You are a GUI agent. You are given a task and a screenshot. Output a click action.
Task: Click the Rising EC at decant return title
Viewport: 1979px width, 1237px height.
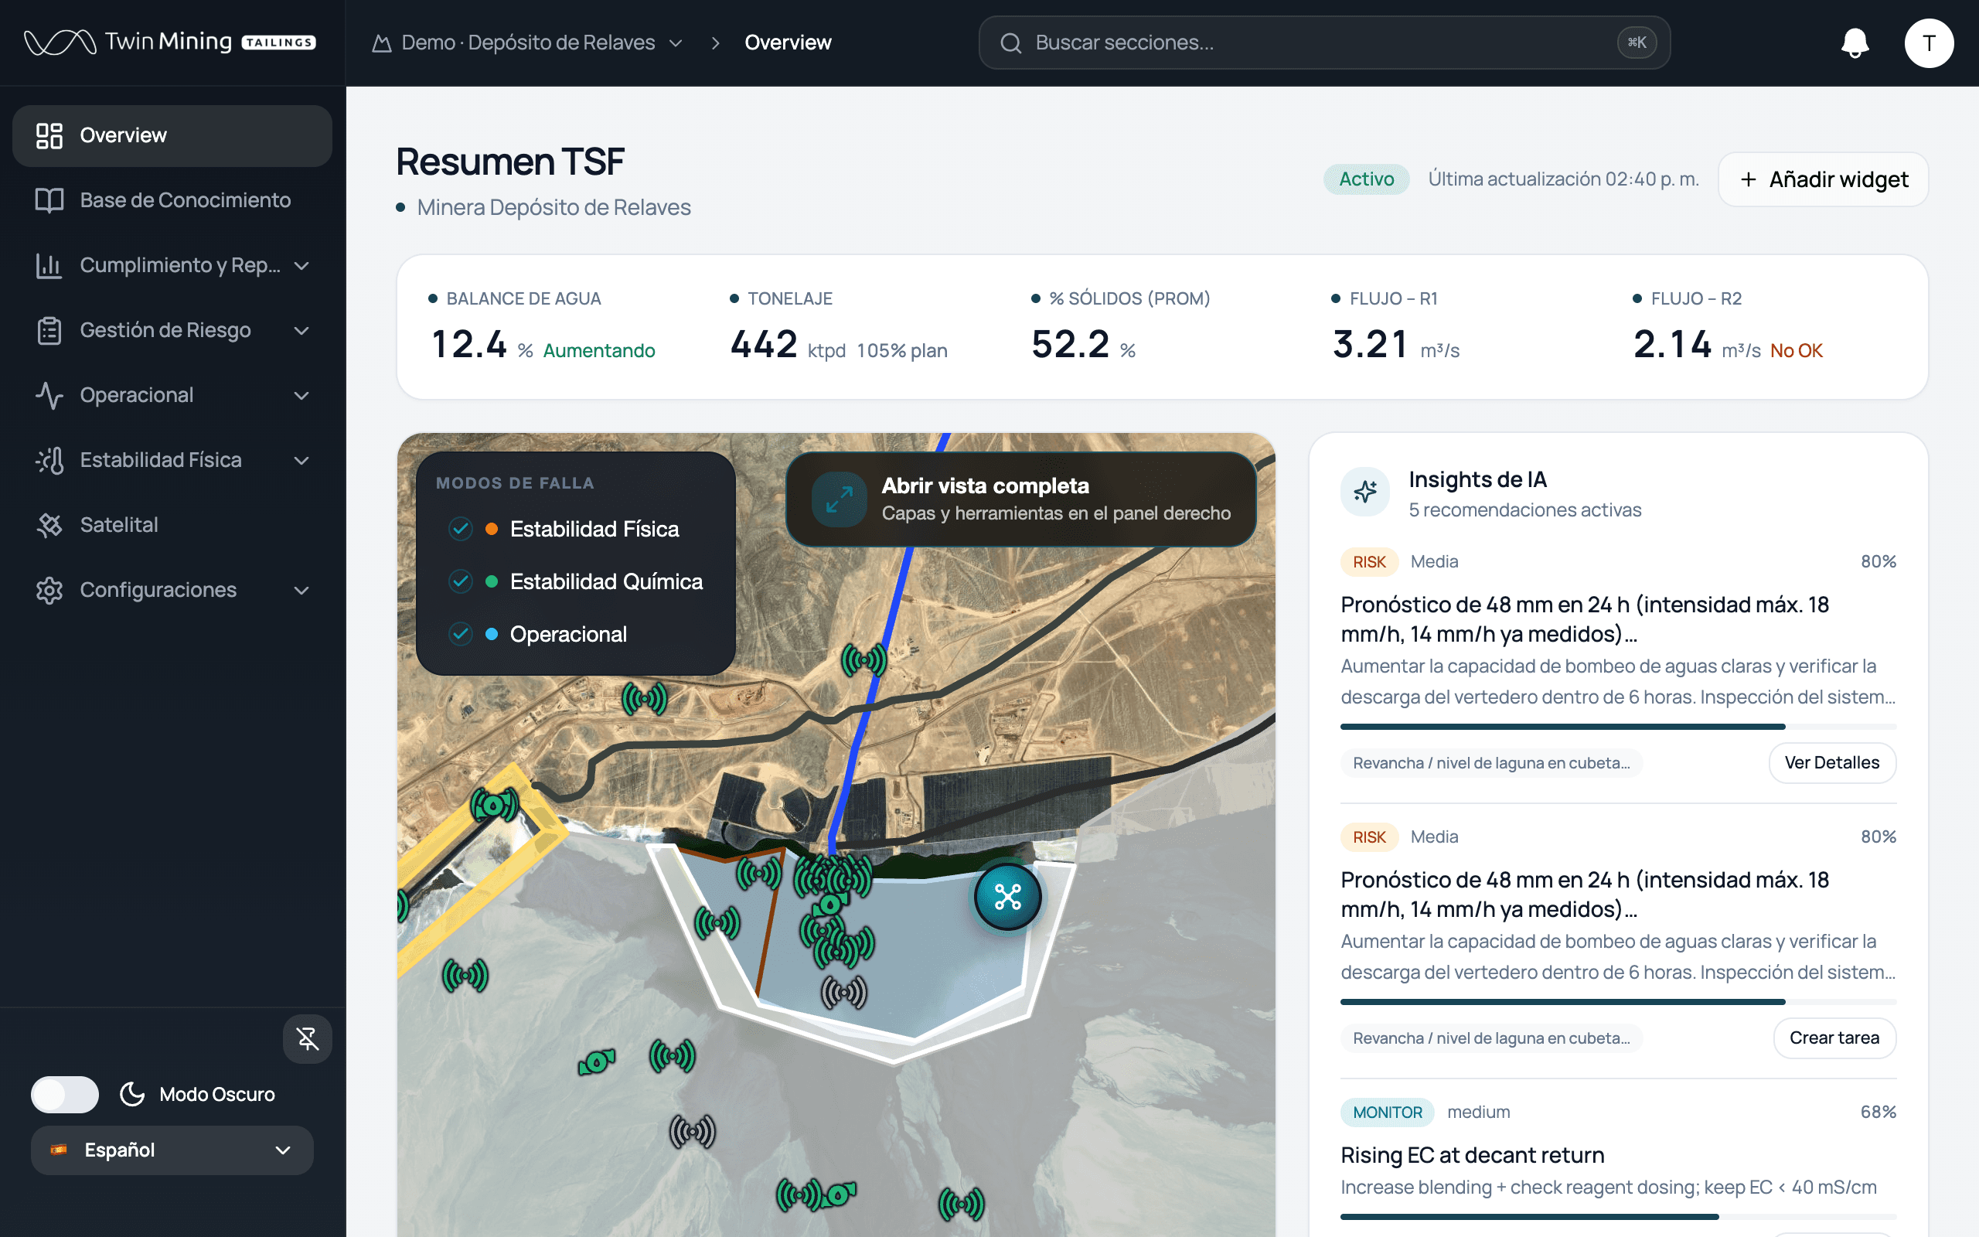[x=1472, y=1155]
